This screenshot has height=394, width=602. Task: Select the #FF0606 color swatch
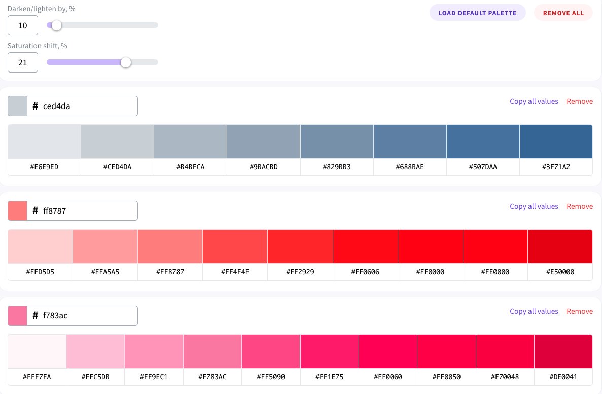[x=365, y=246]
